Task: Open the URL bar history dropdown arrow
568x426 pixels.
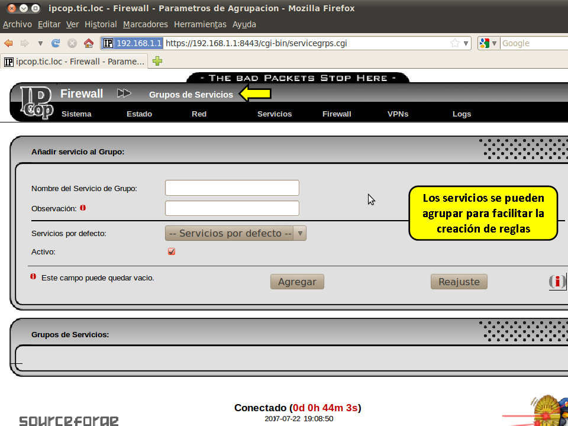Action: 466,43
